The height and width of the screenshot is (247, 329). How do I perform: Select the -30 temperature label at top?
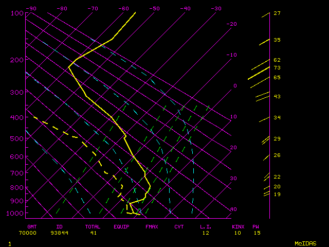pyautogui.click(x=216, y=9)
